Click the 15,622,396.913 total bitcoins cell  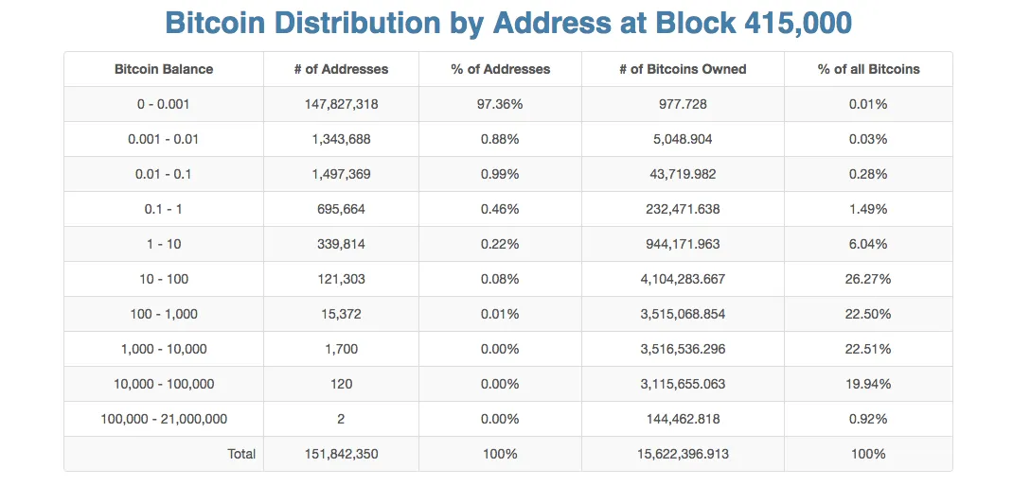(682, 454)
